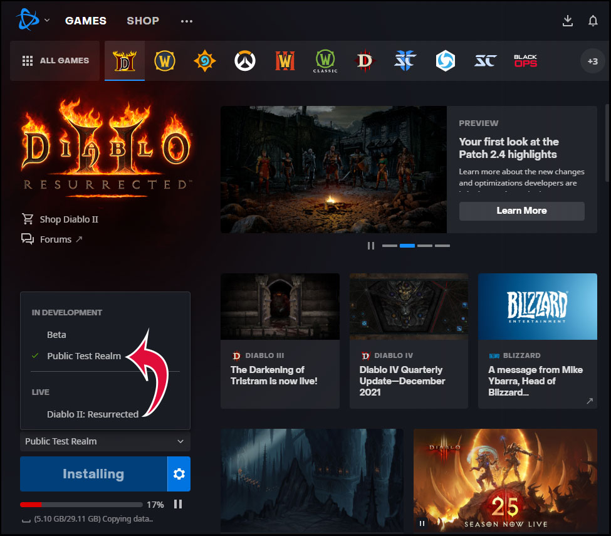Click the disk icon by Copying data
Image resolution: width=611 pixels, height=536 pixels.
pyautogui.click(x=26, y=520)
